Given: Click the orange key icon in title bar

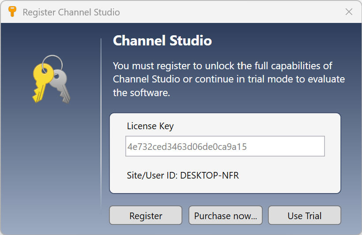Looking at the screenshot, I should (12, 12).
